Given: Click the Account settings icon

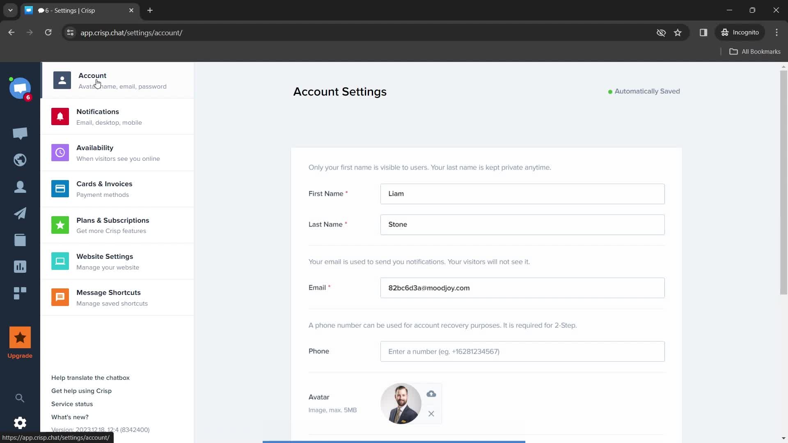Looking at the screenshot, I should [61, 80].
